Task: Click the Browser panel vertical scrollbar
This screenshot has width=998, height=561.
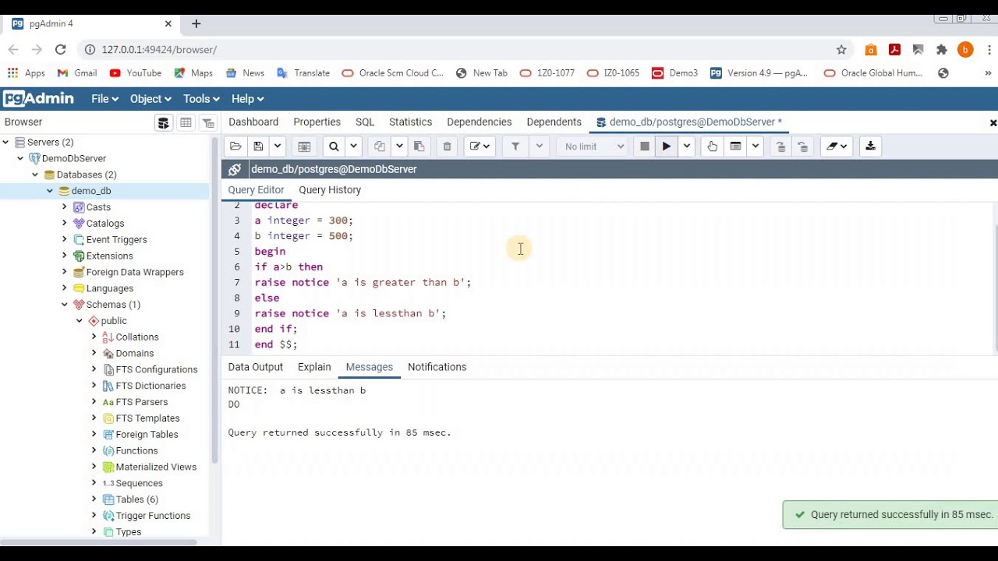Action: tap(215, 300)
